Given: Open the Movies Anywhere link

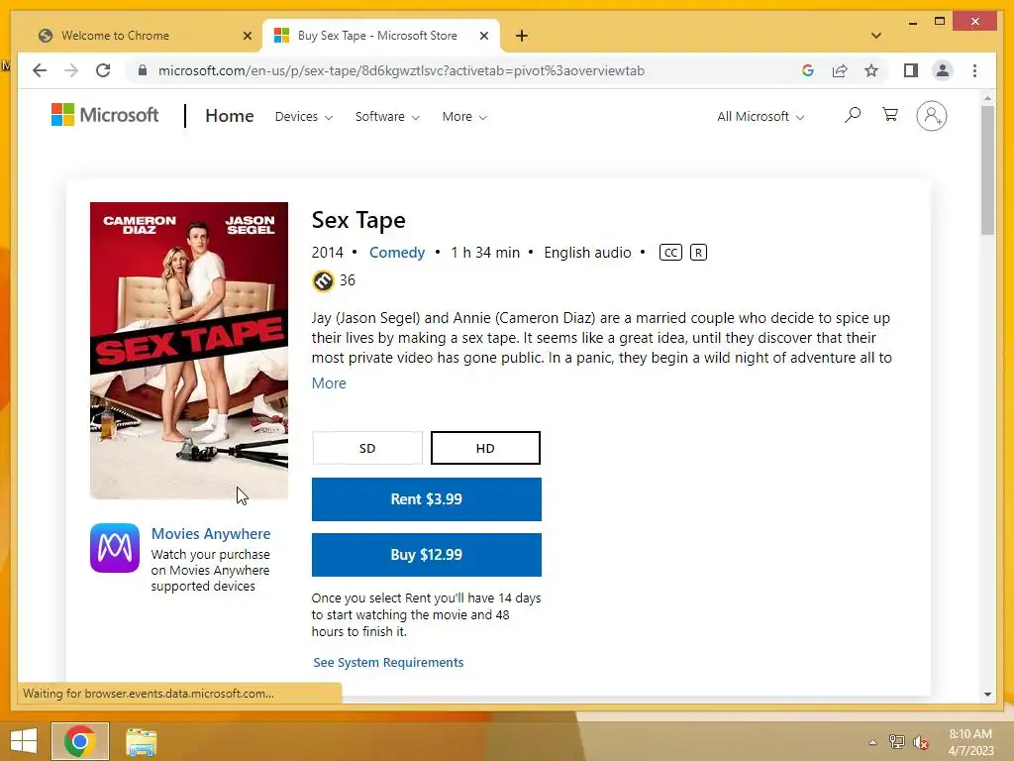Looking at the screenshot, I should point(211,534).
